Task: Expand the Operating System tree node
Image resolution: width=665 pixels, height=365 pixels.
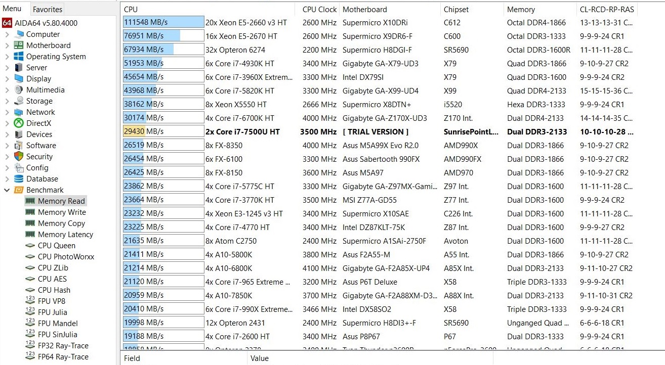Action: (x=7, y=57)
